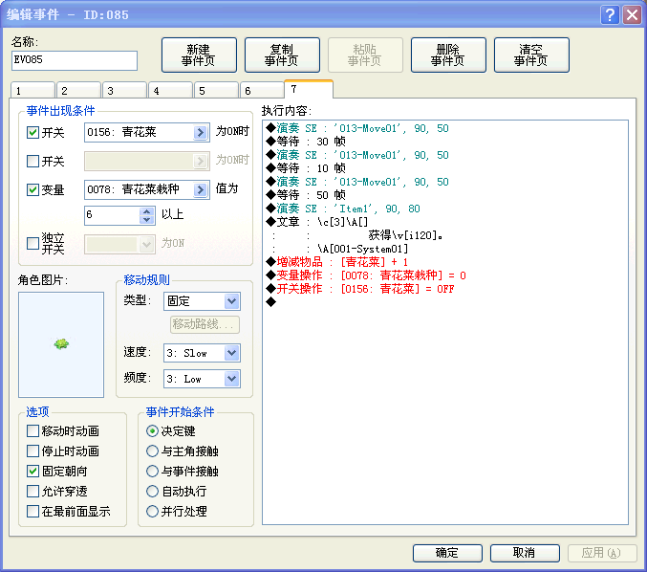Screen dimensions: 647x572
Task: Decrease the variable value stepper
Action: (147, 220)
